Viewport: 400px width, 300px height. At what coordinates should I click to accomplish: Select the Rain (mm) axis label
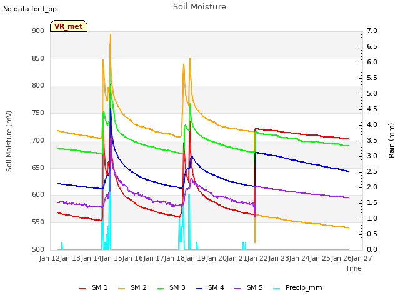[391, 141]
